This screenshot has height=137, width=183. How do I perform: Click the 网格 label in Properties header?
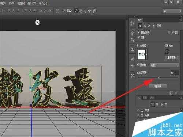coord(159,26)
